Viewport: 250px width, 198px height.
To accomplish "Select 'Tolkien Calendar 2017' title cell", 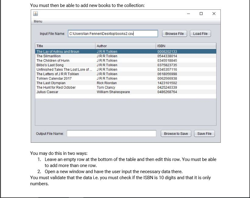I will (65, 78).
